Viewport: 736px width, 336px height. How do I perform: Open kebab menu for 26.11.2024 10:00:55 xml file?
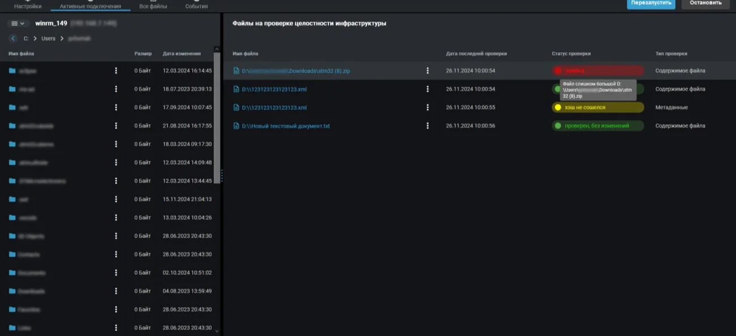[428, 108]
